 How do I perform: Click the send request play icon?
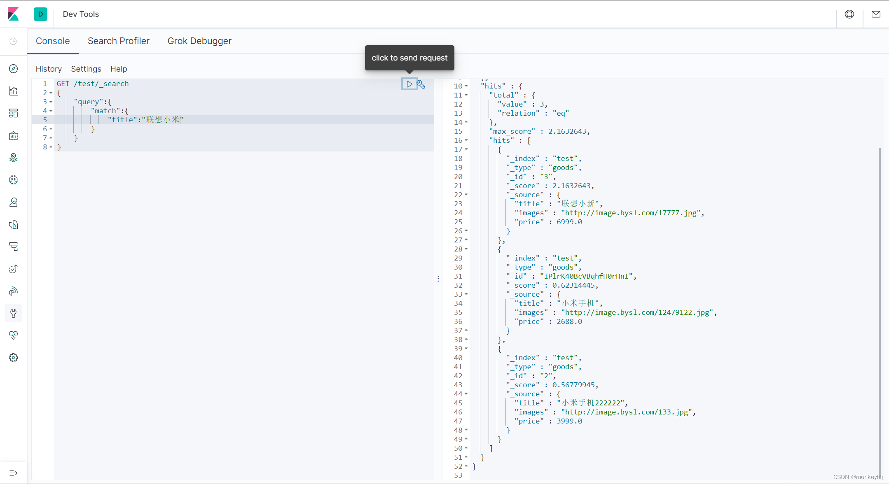(409, 84)
